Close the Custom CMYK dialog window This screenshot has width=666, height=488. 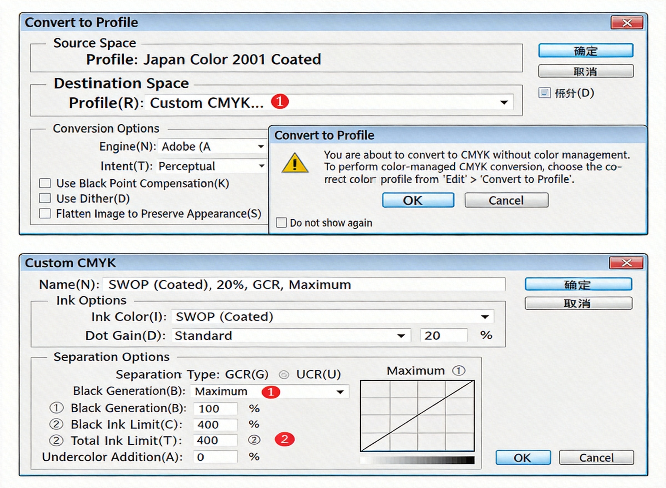pyautogui.click(x=626, y=263)
